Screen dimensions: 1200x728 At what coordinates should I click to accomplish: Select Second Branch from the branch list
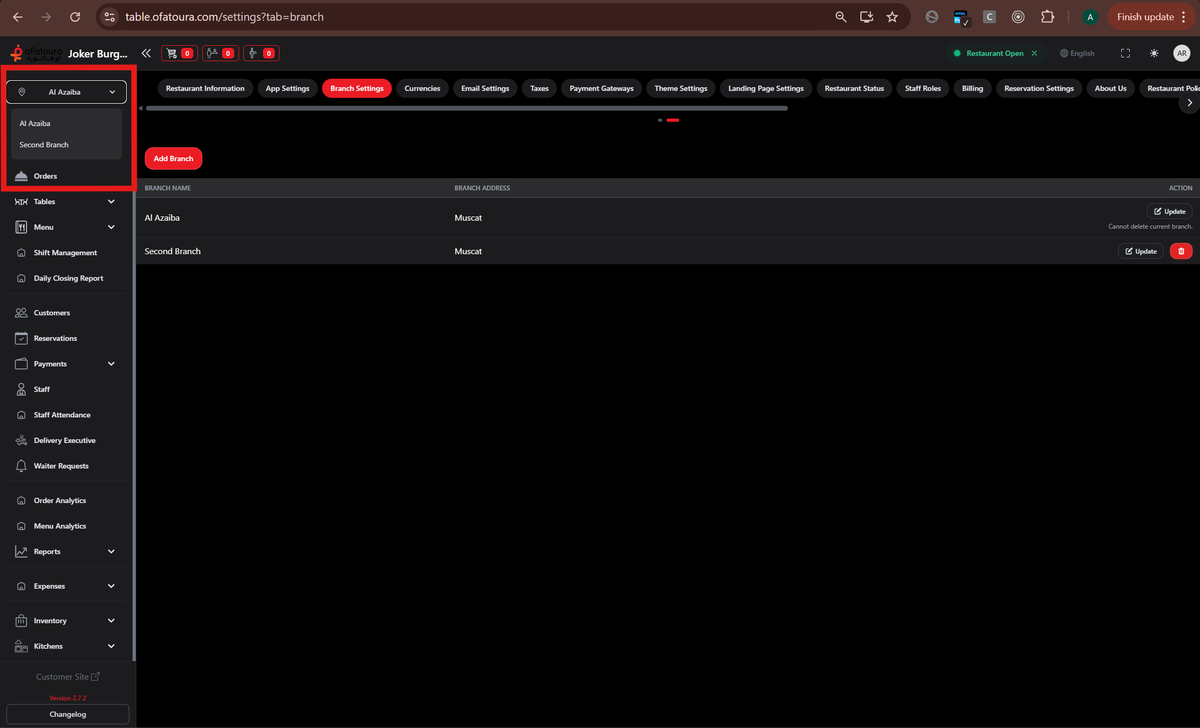click(x=44, y=144)
